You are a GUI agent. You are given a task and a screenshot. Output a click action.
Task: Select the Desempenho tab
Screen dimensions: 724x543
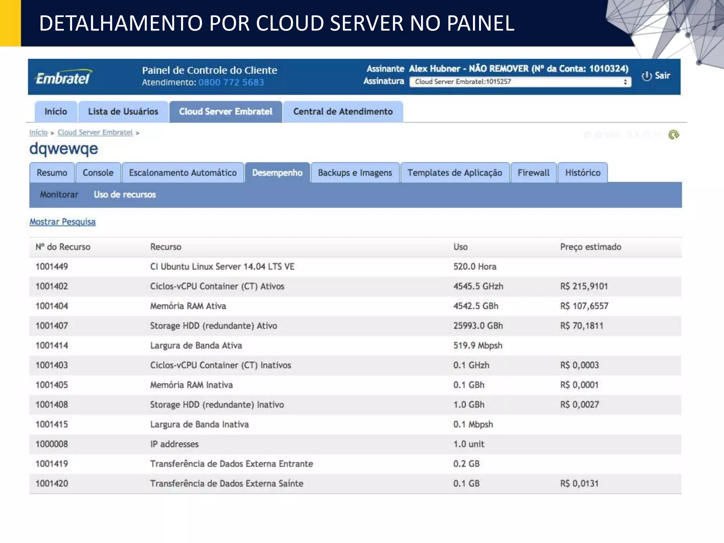pyautogui.click(x=277, y=173)
